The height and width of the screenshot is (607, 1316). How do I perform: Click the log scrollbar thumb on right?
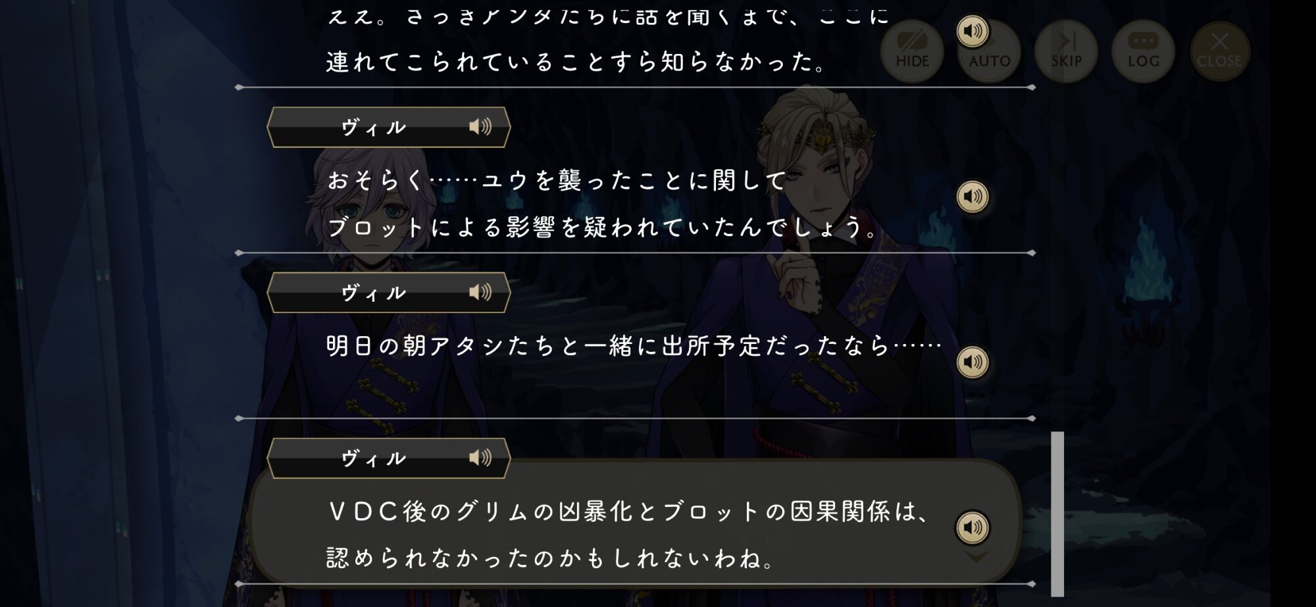1057,514
